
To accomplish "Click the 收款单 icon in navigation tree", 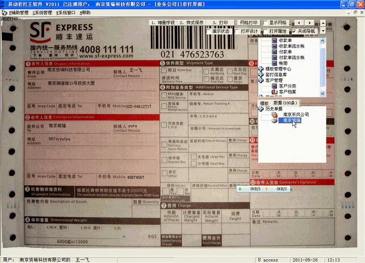I will pyautogui.click(x=274, y=40).
